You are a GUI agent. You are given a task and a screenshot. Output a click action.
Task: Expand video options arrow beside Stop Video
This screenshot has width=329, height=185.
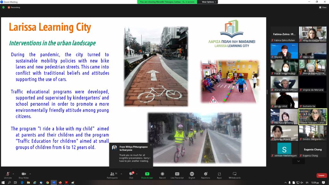tap(30, 174)
